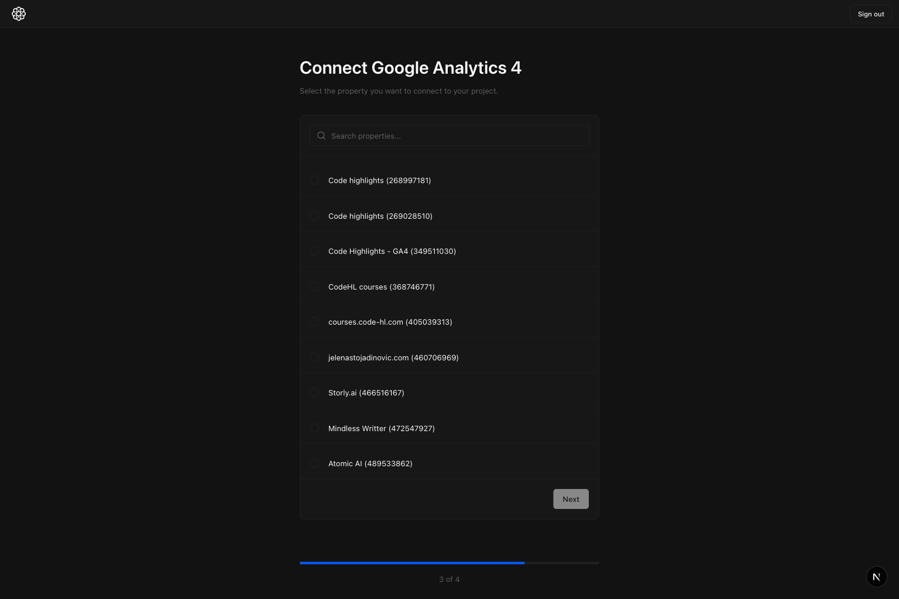899x599 pixels.
Task: Select the jelenastojadinovic.com radio button
Action: tap(314, 357)
